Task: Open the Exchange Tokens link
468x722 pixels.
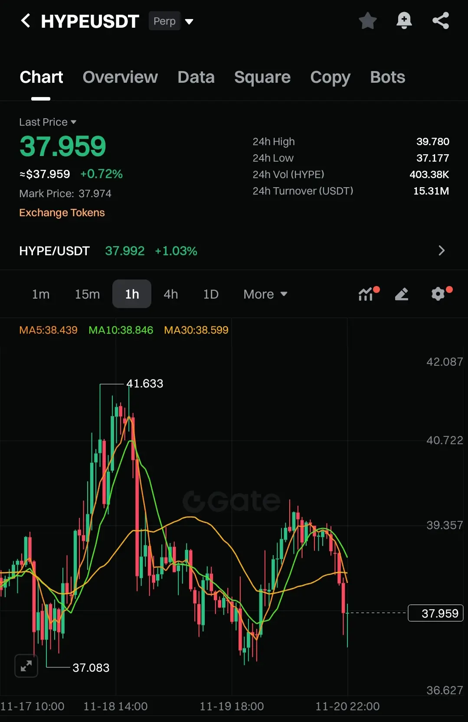Action: coord(62,213)
